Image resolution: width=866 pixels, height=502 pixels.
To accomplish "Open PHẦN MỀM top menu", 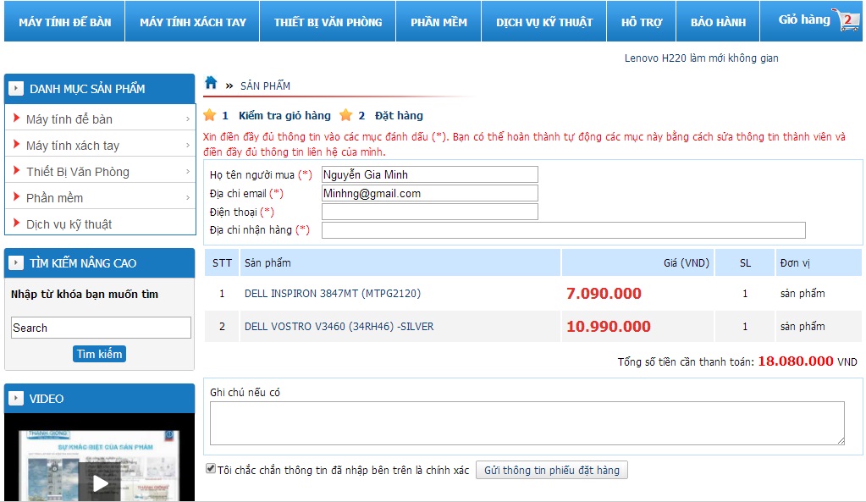I will (x=439, y=21).
